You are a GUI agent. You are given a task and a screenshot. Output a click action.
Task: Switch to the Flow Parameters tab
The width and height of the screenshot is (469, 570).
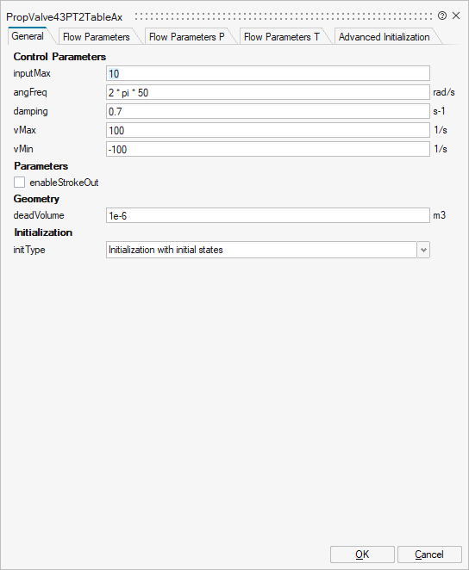tap(96, 37)
